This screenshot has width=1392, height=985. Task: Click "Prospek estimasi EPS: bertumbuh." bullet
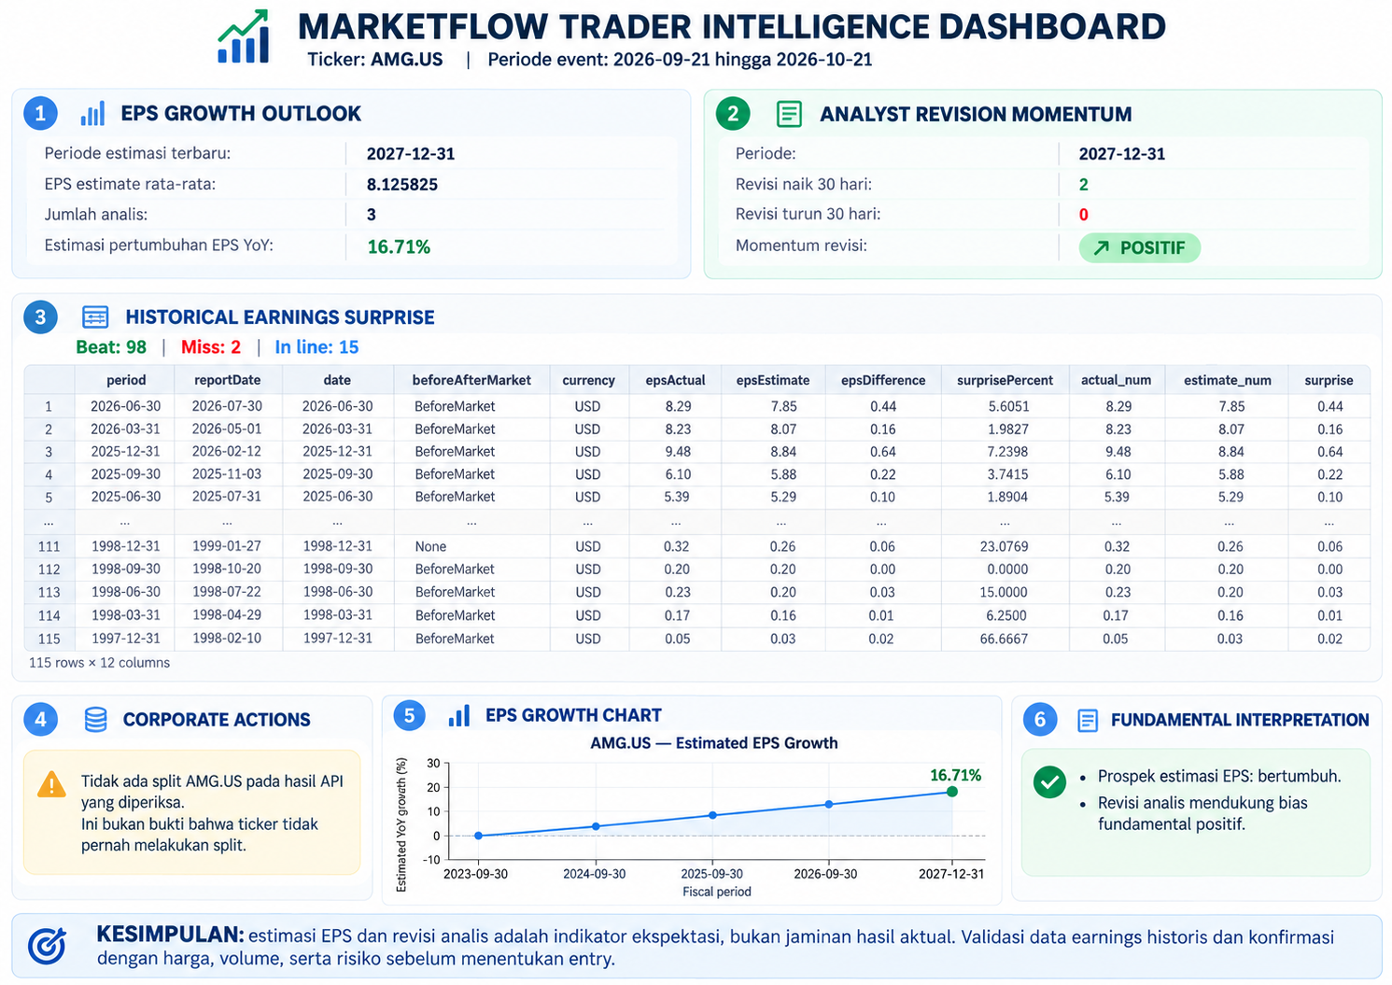point(1219,776)
